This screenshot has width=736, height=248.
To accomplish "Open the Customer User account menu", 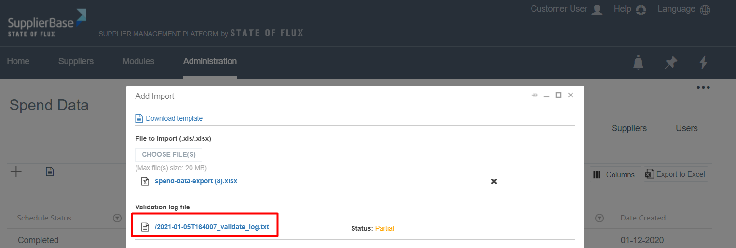I will [566, 10].
